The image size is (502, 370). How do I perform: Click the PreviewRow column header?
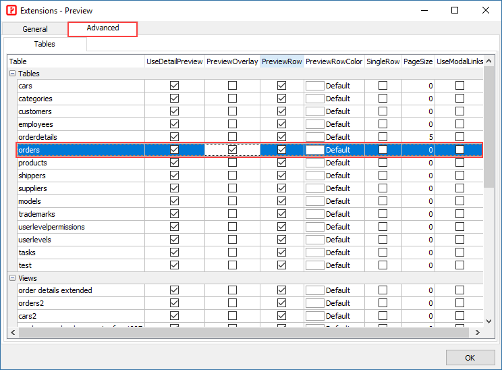pyautogui.click(x=281, y=61)
